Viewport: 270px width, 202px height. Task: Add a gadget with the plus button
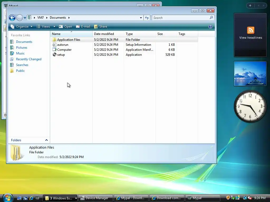click(250, 6)
